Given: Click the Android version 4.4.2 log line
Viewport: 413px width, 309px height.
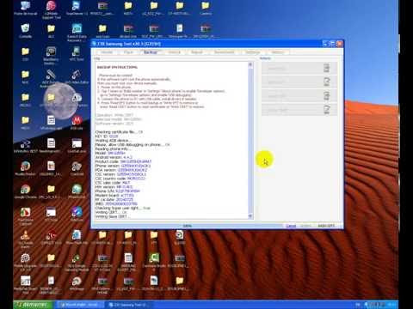Looking at the screenshot, I should (x=114, y=157).
